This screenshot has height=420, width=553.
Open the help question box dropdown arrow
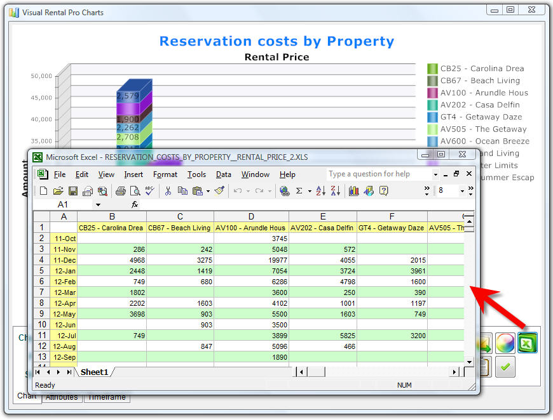pos(435,174)
